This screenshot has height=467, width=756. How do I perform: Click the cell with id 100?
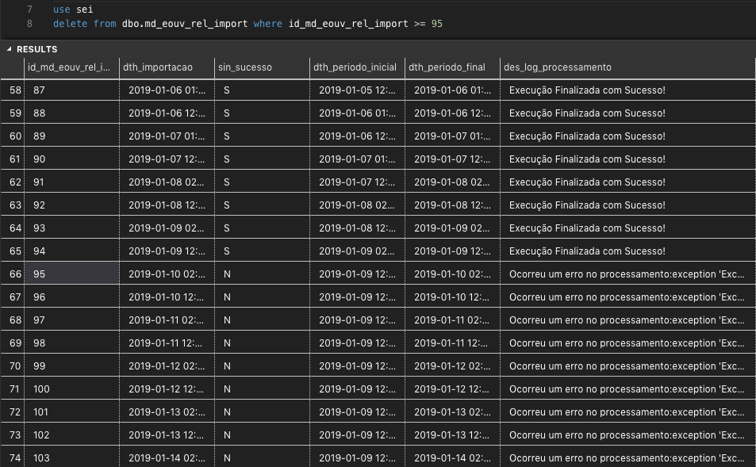point(71,389)
